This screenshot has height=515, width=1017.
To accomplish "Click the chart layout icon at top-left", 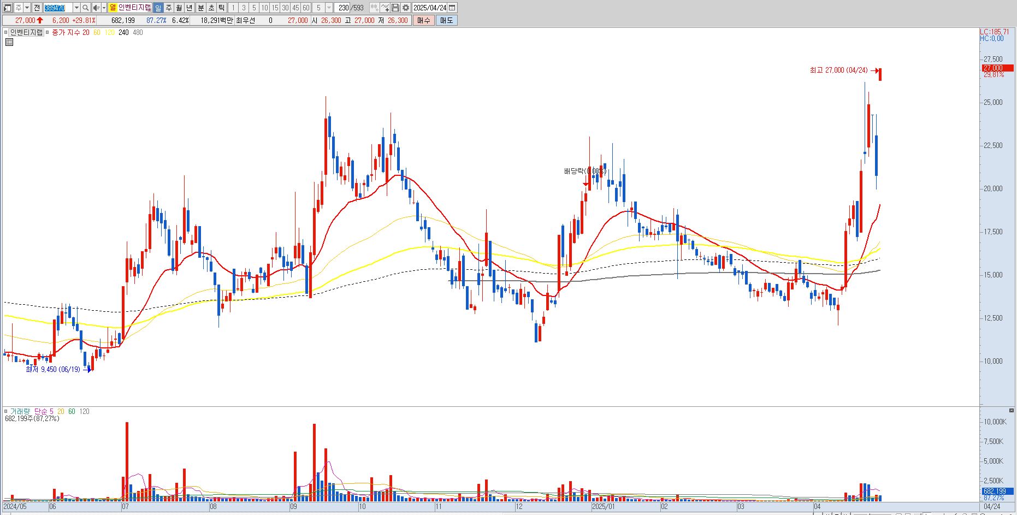I will [x=7, y=8].
